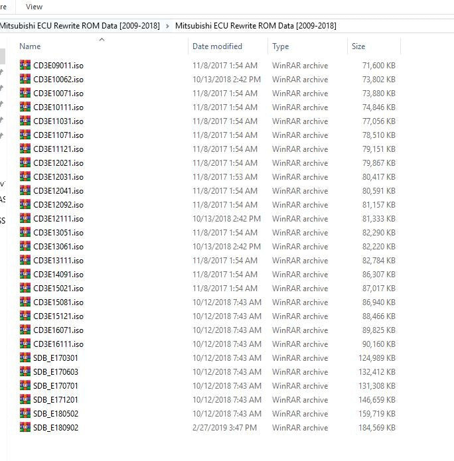Screen dimensions: 454x461
Task: Click the SDB_E171201 WinRAR icon
Action: coord(25,400)
